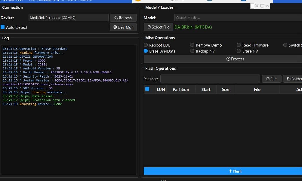The width and height of the screenshot is (302, 181).
Task: Click the Partition column header
Action: [181, 89]
